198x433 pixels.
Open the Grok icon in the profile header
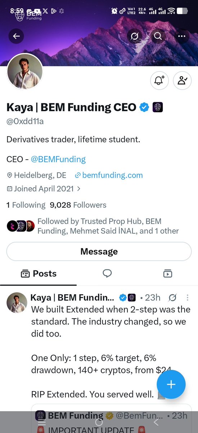pyautogui.click(x=134, y=36)
